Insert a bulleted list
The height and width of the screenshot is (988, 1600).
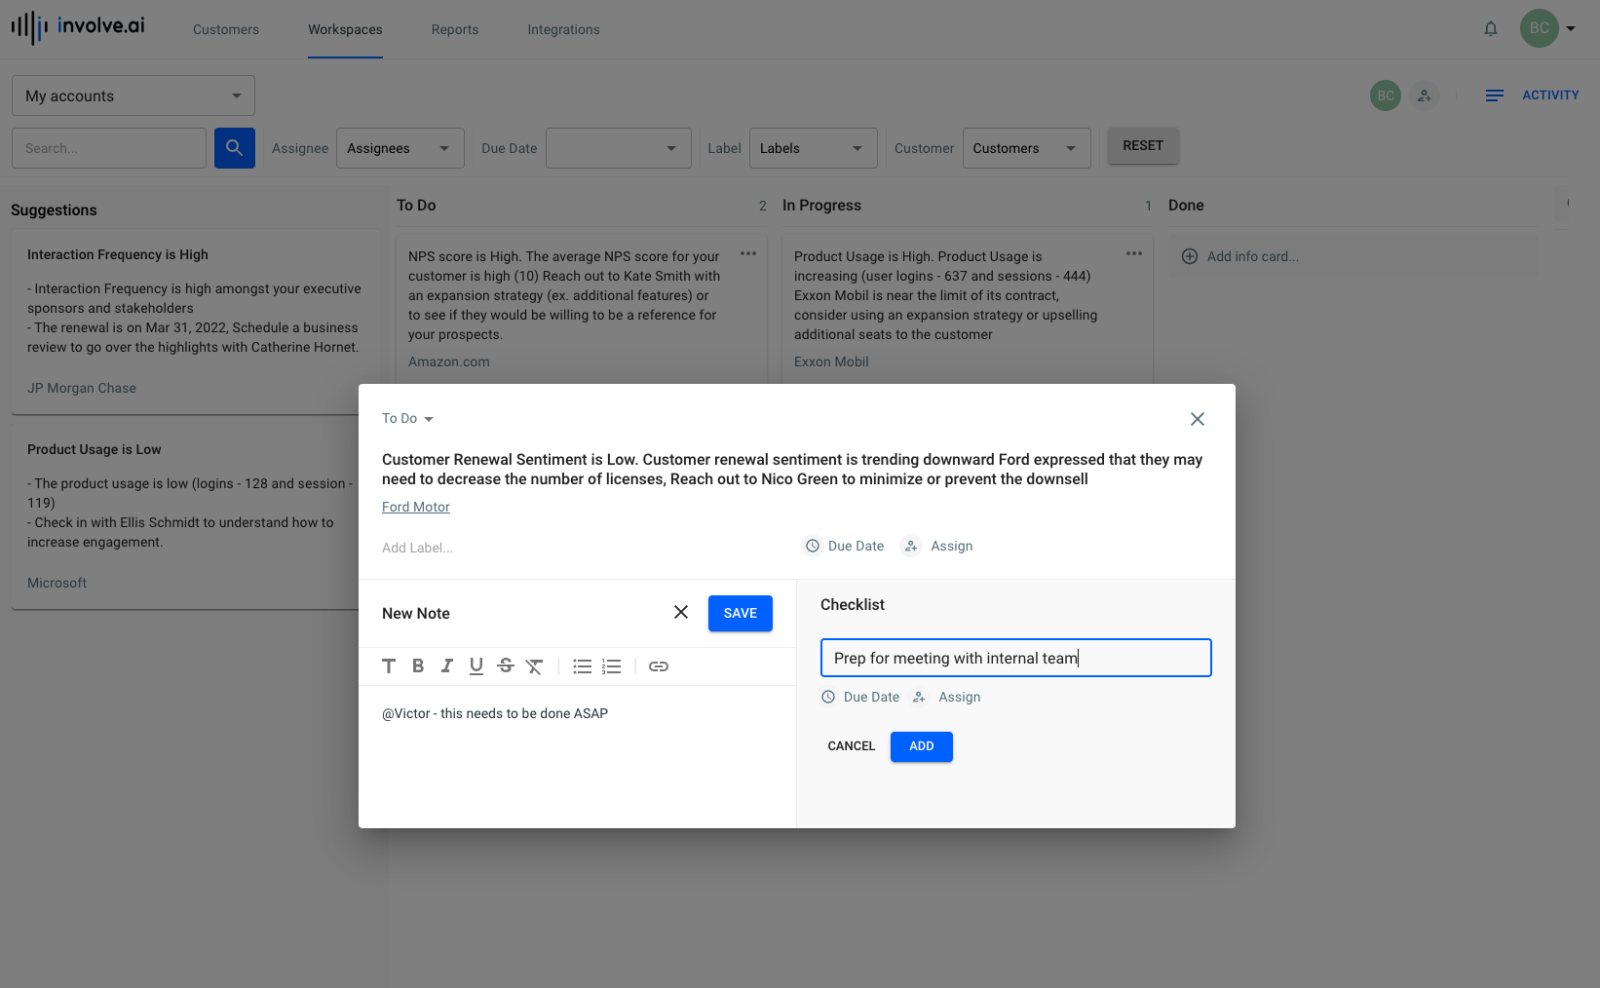click(583, 666)
